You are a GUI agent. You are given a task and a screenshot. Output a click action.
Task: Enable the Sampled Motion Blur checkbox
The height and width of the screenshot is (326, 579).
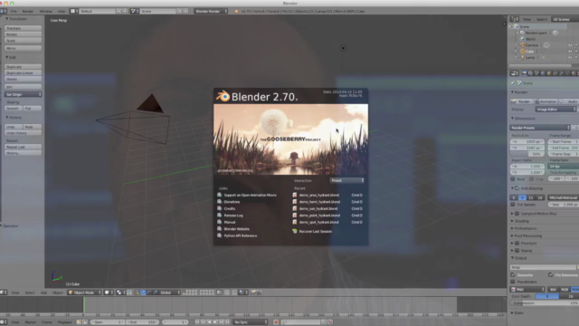pyautogui.click(x=517, y=214)
